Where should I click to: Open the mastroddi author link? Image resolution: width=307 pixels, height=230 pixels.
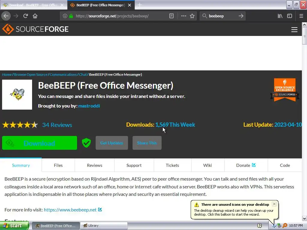point(89,106)
